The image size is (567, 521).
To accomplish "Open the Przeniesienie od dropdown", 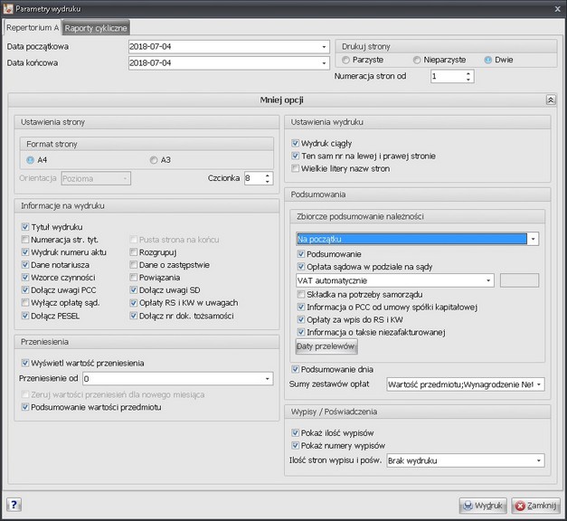I will tap(268, 379).
